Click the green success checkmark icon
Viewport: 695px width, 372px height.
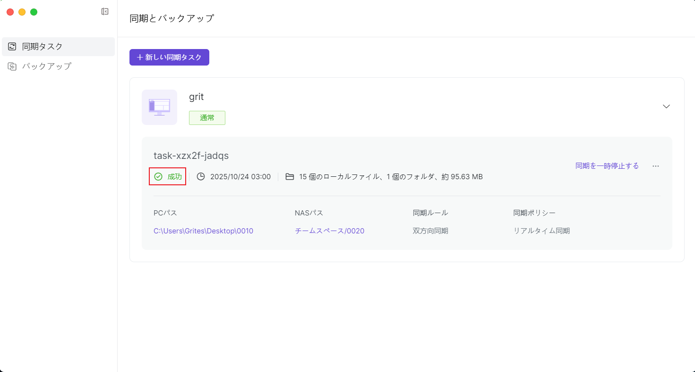coord(158,177)
